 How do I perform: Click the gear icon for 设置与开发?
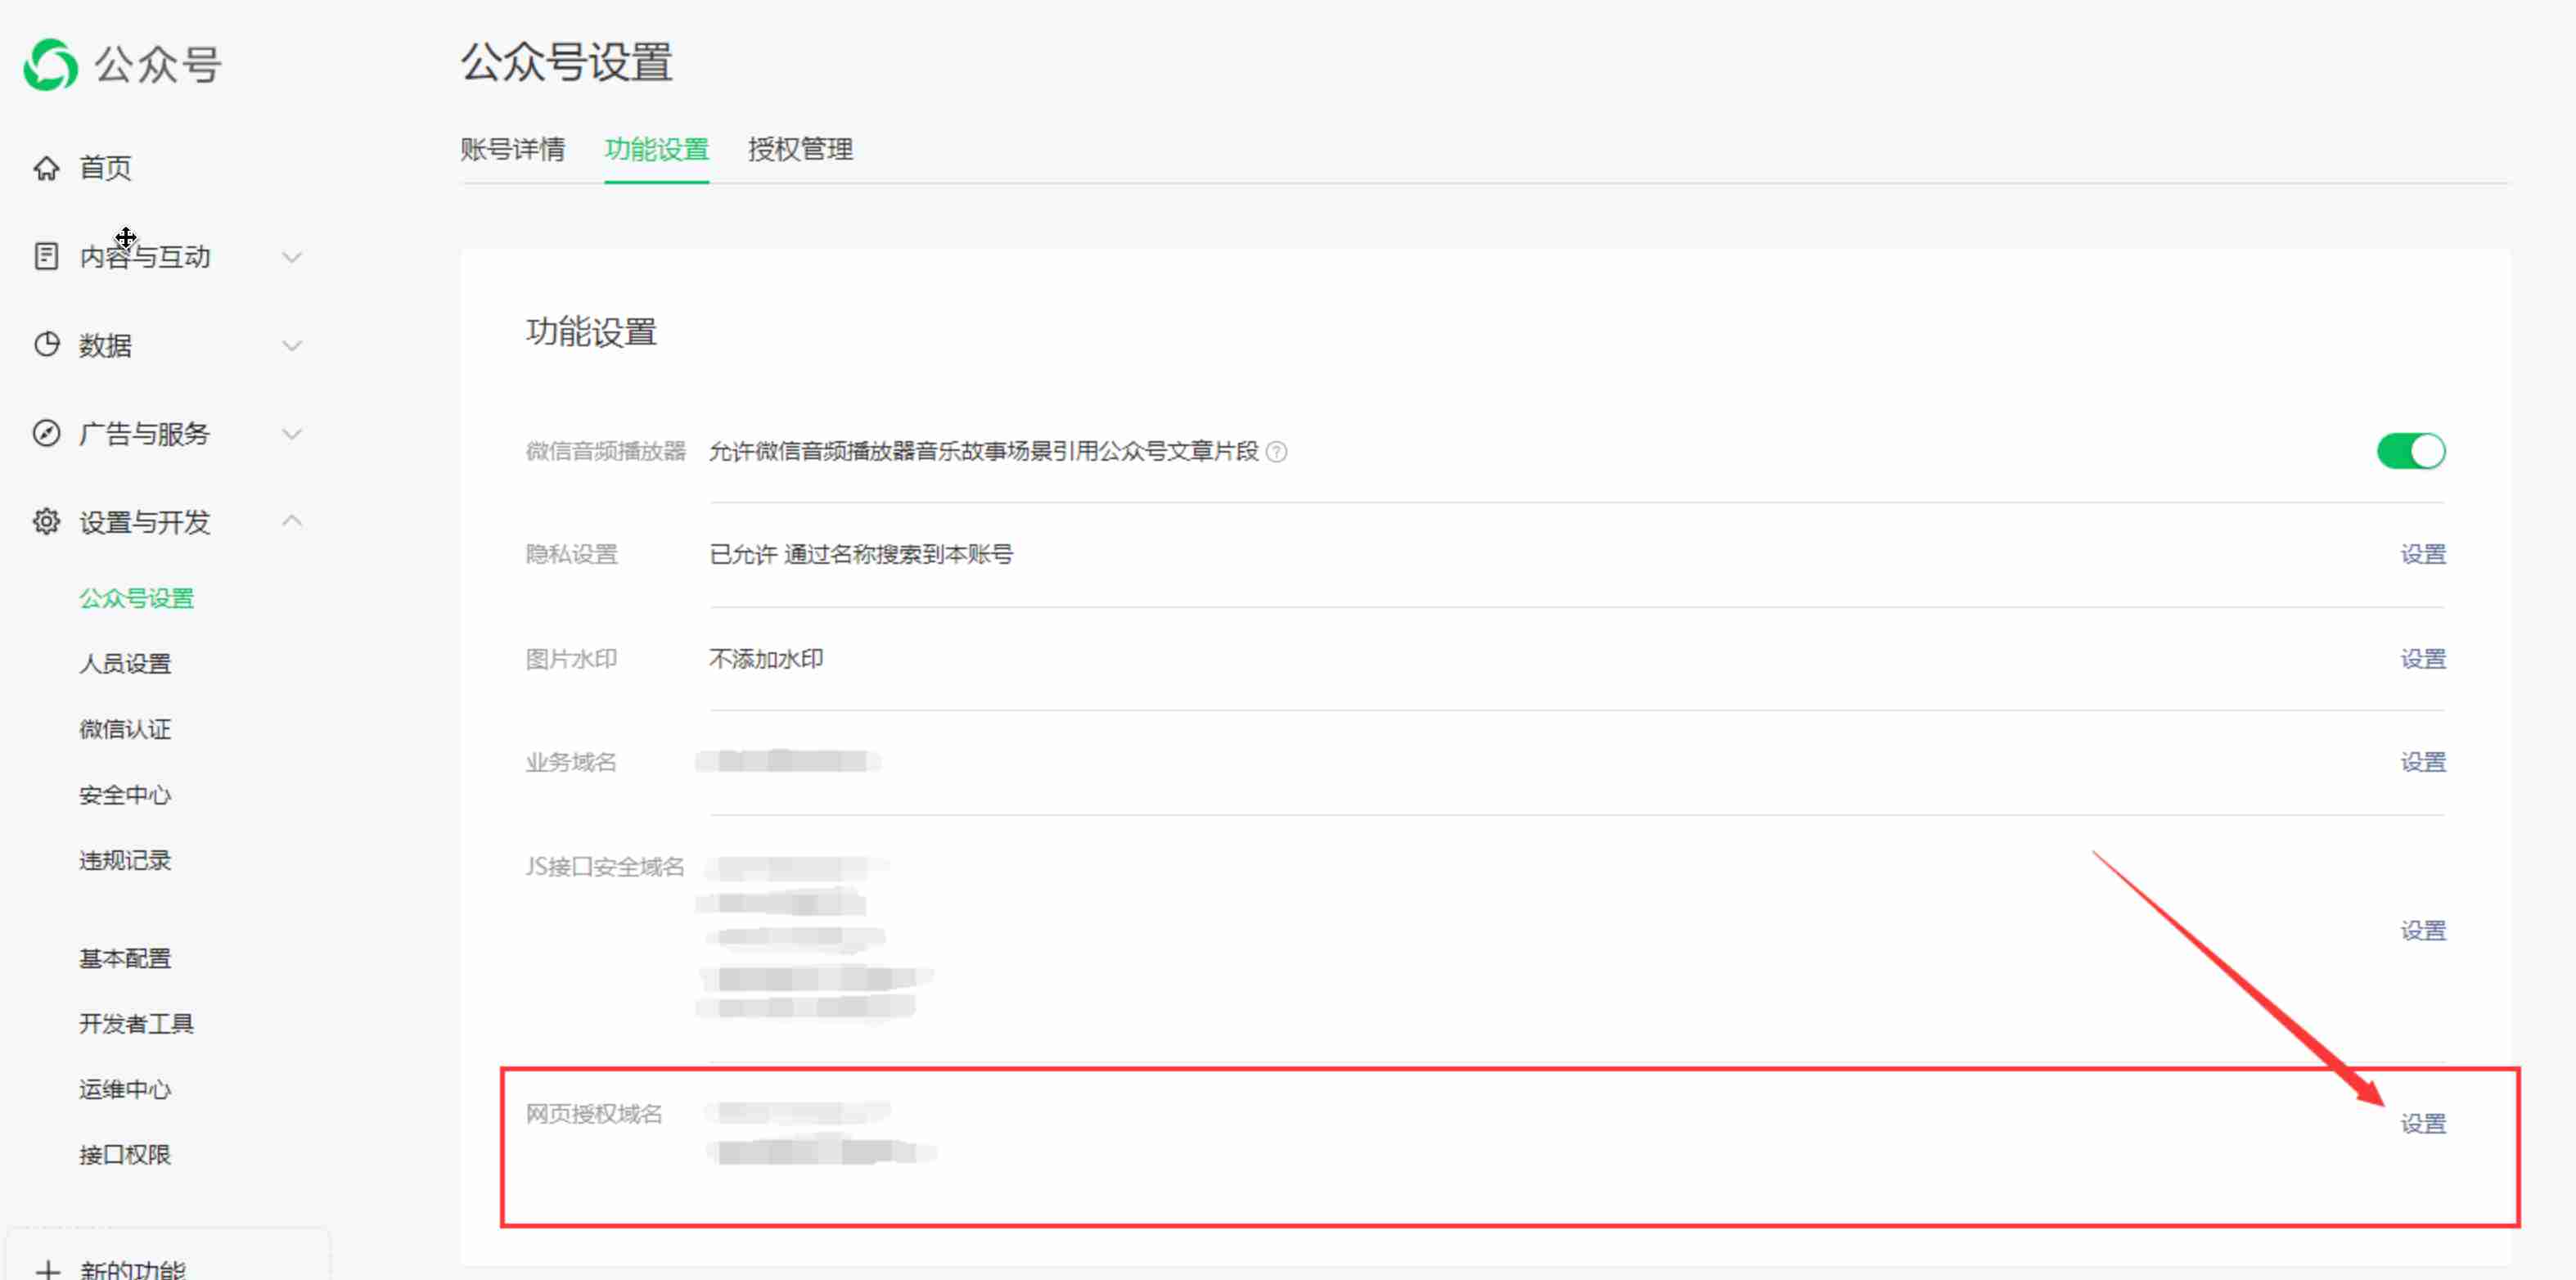(46, 521)
